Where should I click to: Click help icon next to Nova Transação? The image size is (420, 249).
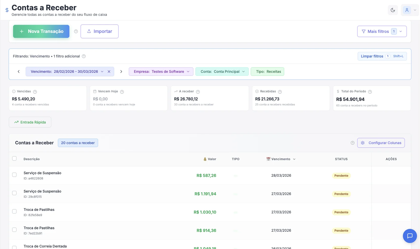(x=76, y=31)
